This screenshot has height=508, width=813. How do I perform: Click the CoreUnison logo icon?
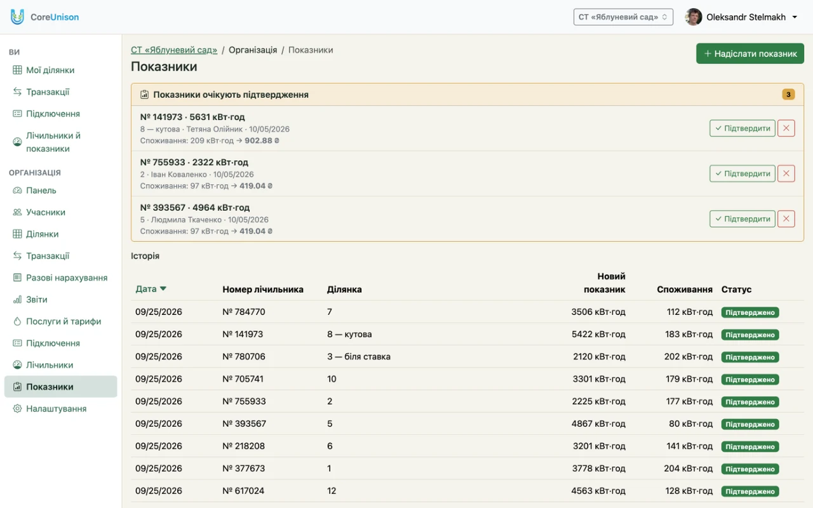coord(17,17)
